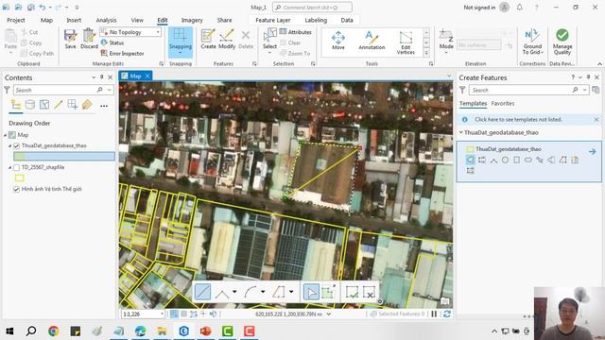Collapse ThuaDat_geodatabase_thao template group

point(461,132)
